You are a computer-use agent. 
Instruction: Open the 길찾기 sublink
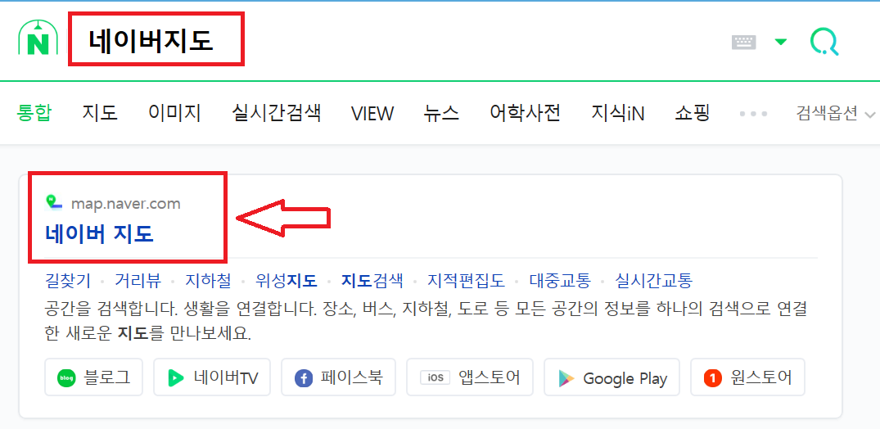[67, 280]
